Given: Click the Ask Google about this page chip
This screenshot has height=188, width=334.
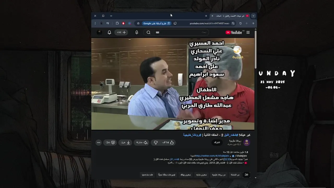Looking at the screenshot, I should pyautogui.click(x=157, y=23).
